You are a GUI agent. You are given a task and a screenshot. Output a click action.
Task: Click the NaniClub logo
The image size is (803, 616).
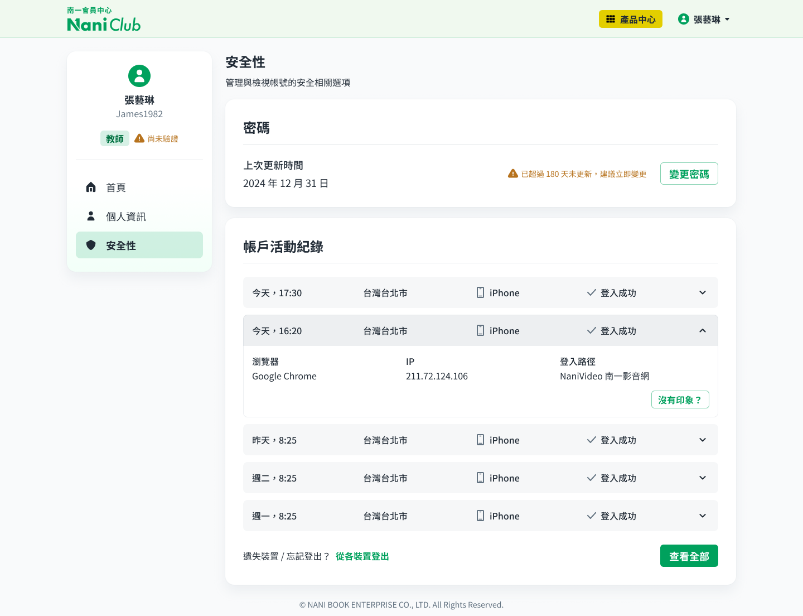(x=104, y=19)
